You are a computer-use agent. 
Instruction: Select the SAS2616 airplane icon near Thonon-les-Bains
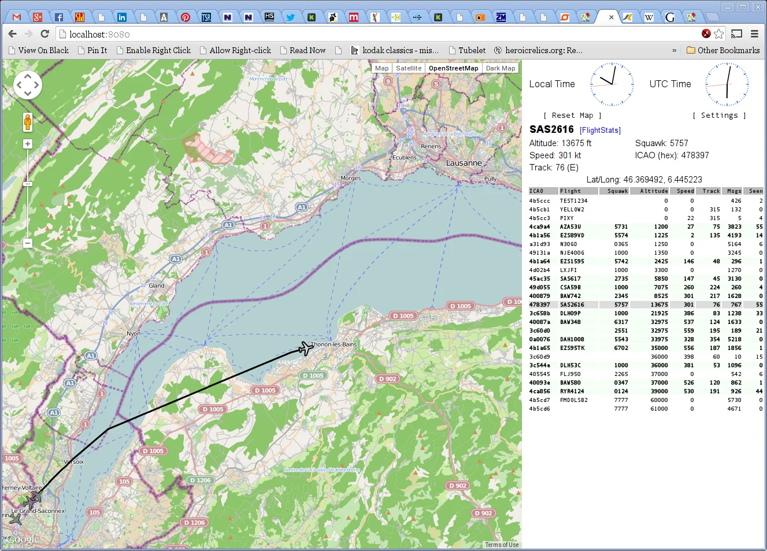(x=305, y=348)
